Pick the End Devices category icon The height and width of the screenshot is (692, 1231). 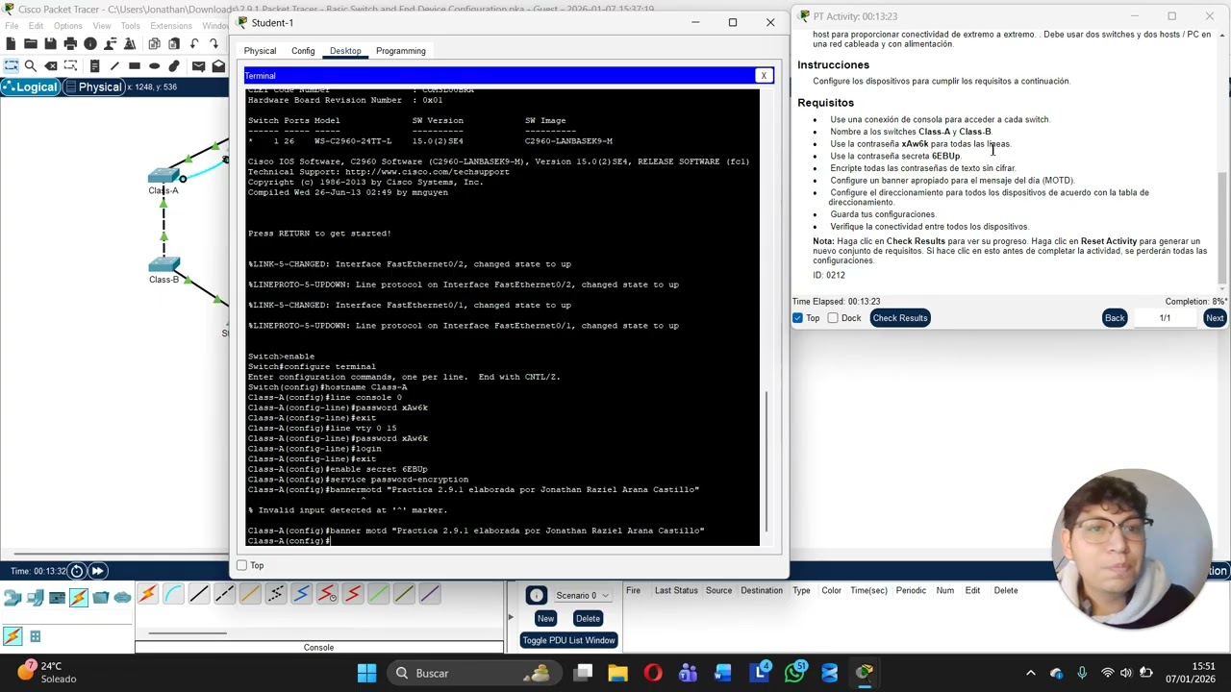[x=36, y=598]
